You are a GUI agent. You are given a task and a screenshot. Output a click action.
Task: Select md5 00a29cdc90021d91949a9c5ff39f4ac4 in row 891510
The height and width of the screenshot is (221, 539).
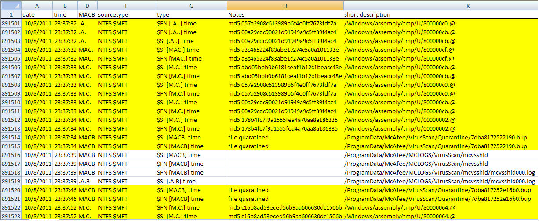(285, 102)
